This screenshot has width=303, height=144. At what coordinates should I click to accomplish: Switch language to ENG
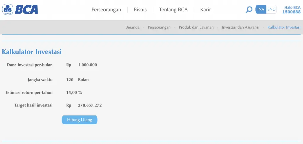point(271,9)
